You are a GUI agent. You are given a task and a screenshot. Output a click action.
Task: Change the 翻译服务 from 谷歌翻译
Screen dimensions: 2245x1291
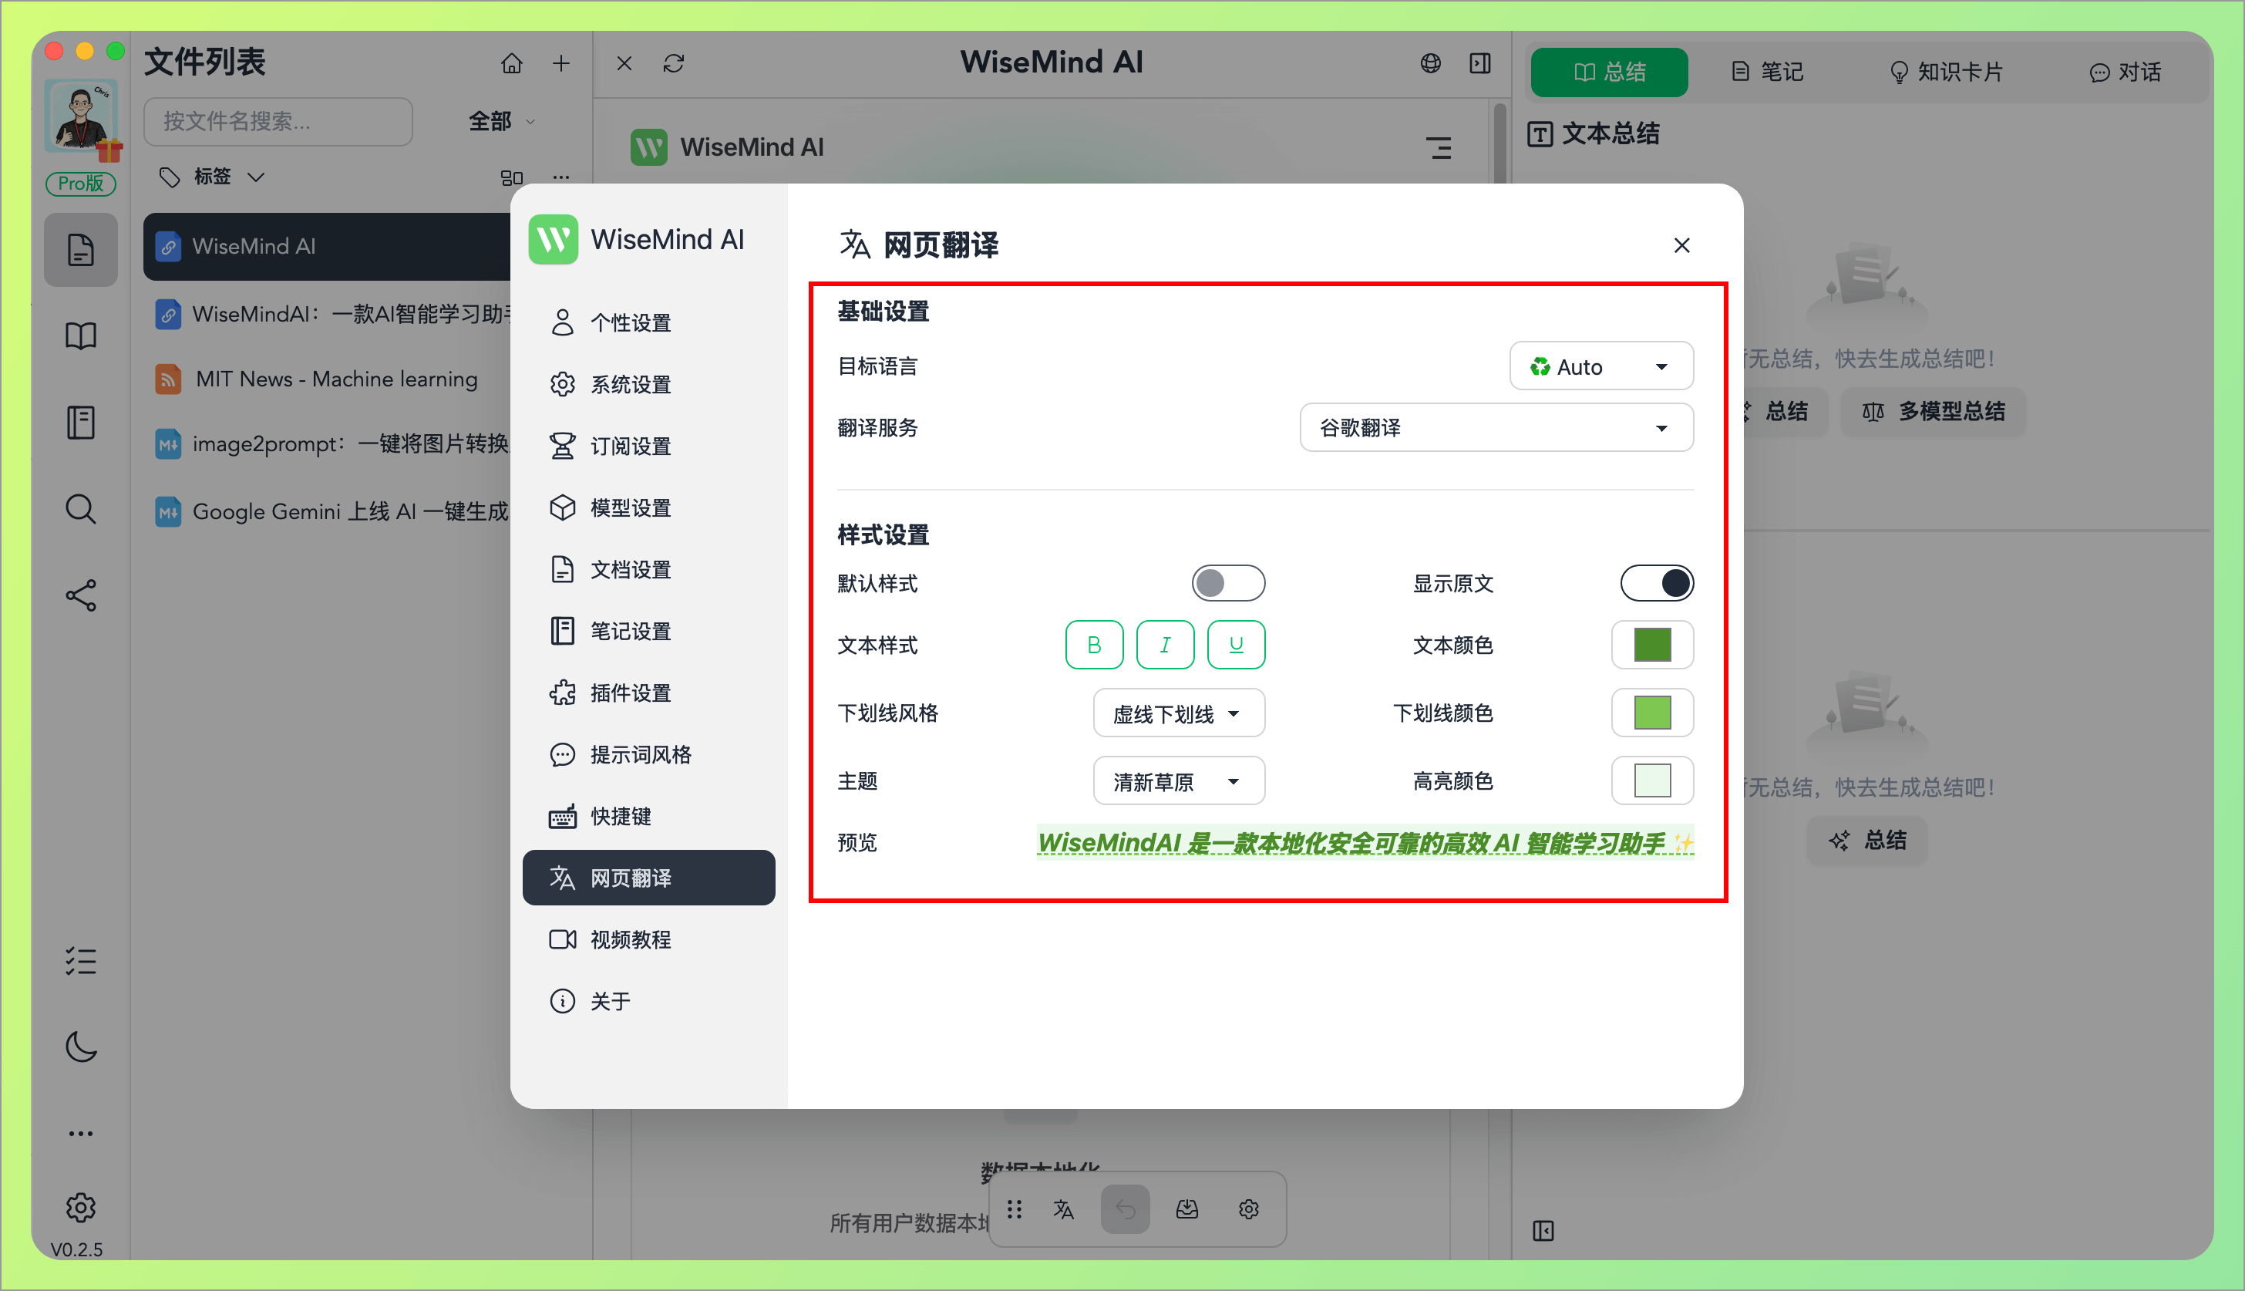pyautogui.click(x=1495, y=427)
